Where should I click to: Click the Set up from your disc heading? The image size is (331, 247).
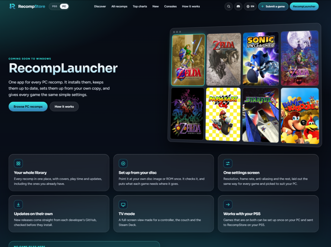pyautogui.click(x=138, y=173)
